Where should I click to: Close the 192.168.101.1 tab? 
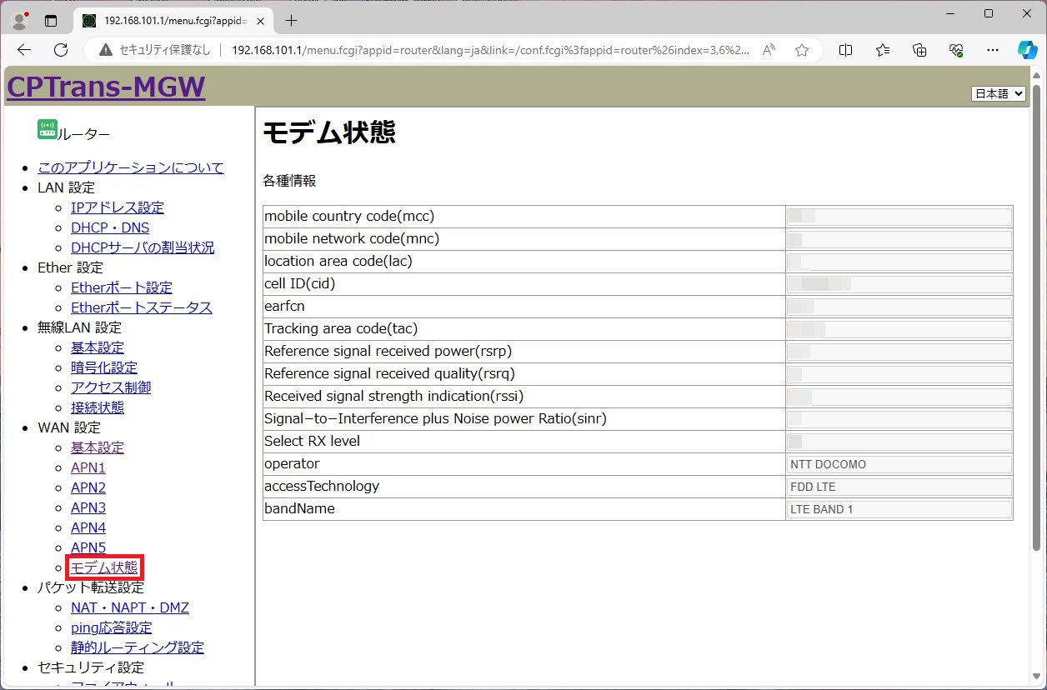pyautogui.click(x=259, y=20)
